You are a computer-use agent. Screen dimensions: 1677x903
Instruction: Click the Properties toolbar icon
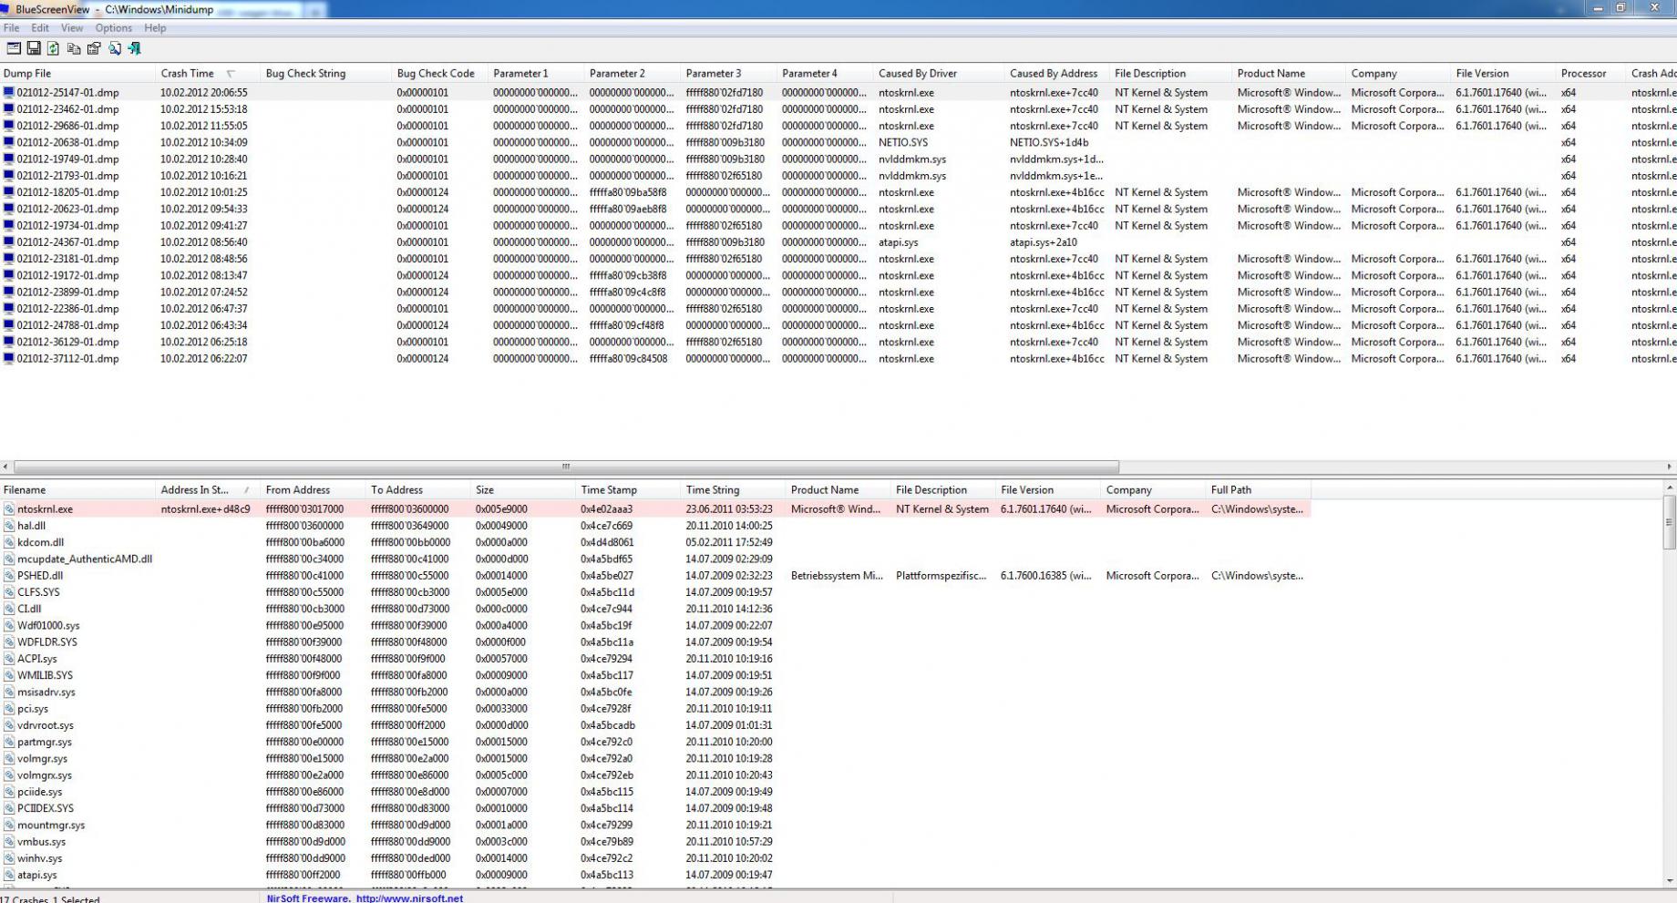(94, 48)
